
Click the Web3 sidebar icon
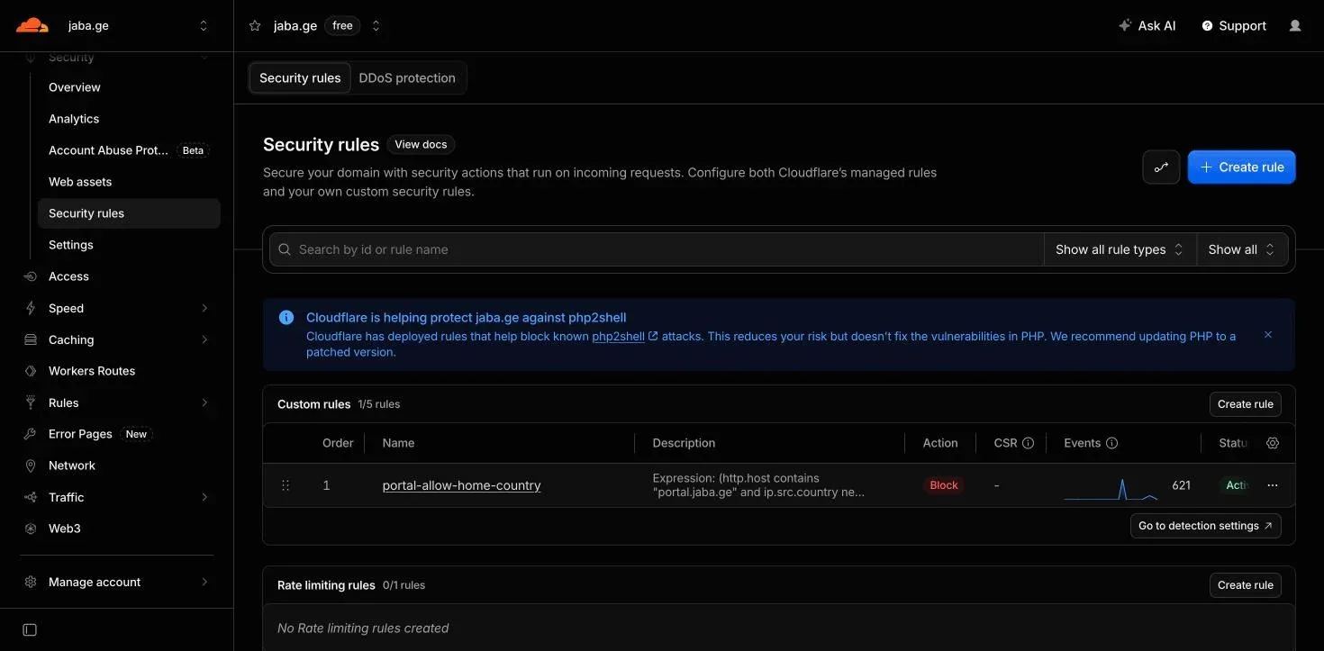tap(31, 529)
